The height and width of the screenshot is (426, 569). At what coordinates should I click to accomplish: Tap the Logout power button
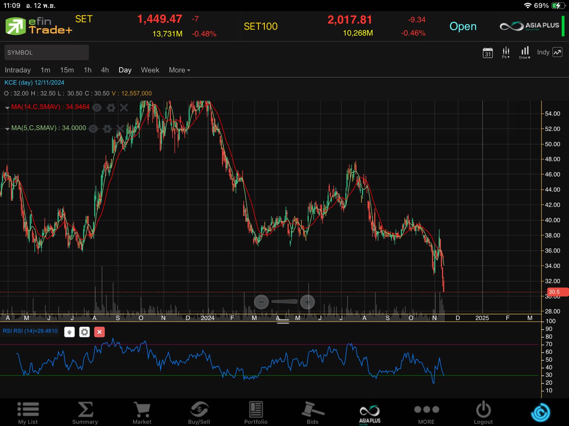pos(483,413)
